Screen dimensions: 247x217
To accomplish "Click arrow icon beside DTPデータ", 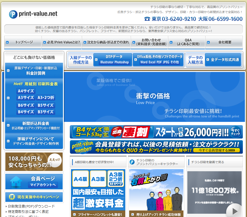I will (x=96, y=60).
